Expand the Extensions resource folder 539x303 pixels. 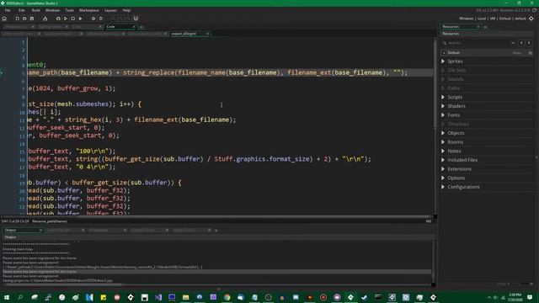pyautogui.click(x=443, y=169)
